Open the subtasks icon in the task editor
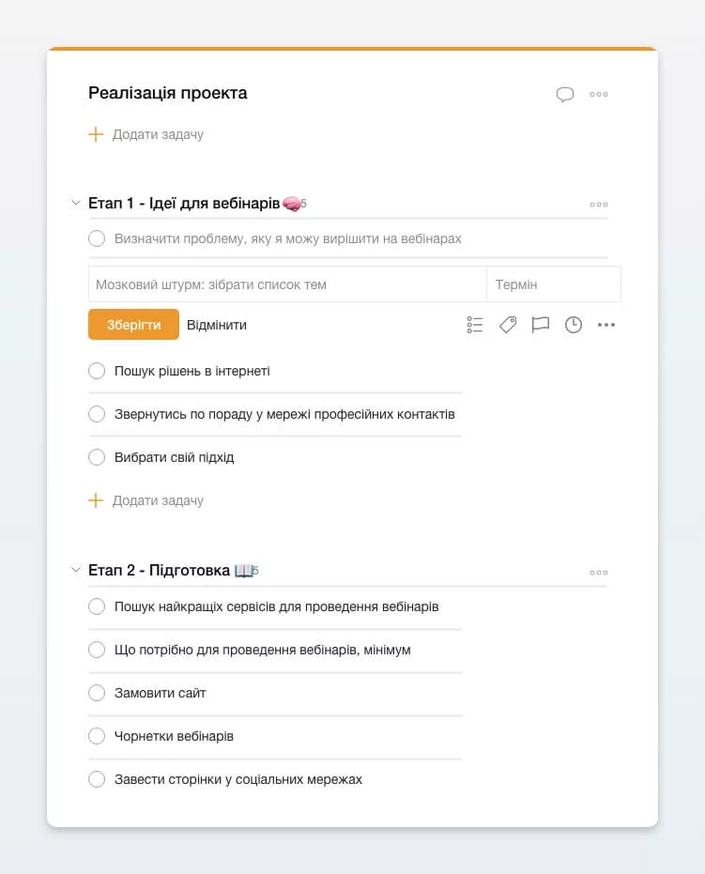705x874 pixels. coord(474,325)
